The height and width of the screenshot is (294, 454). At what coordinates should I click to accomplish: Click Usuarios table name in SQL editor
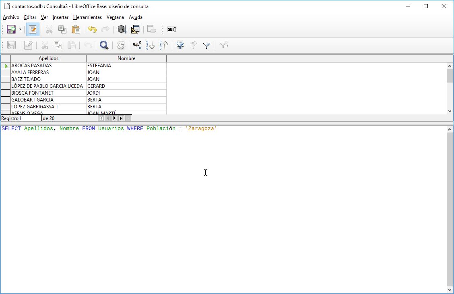pyautogui.click(x=111, y=128)
